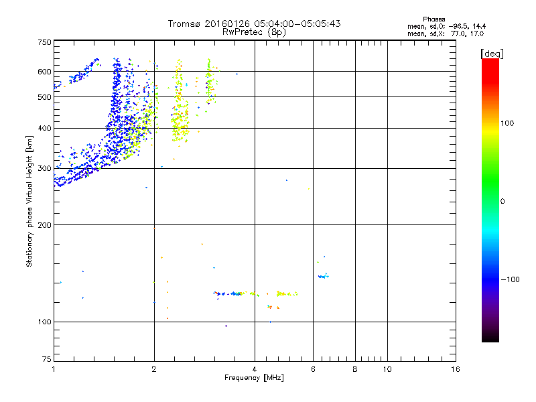Click the y-axis tick label '500'
Viewport: 536px width, 402px height.
point(44,97)
